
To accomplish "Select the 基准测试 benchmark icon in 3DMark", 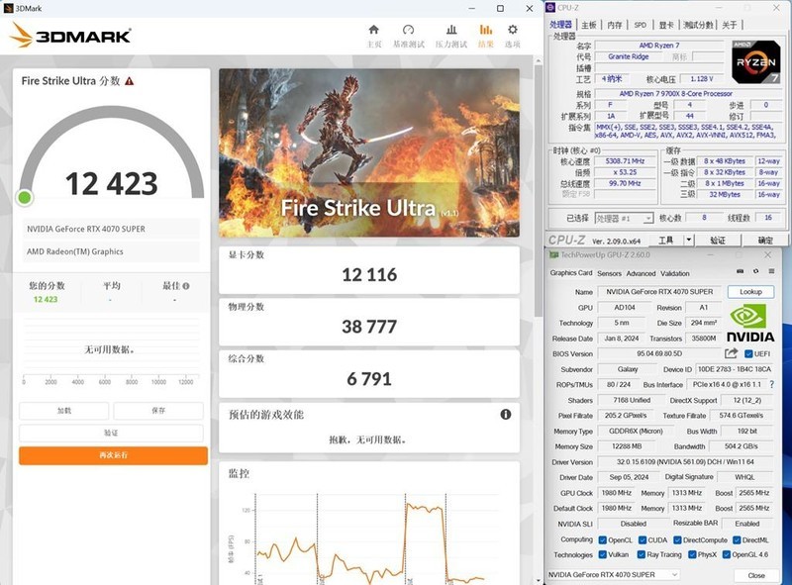I will tap(409, 35).
